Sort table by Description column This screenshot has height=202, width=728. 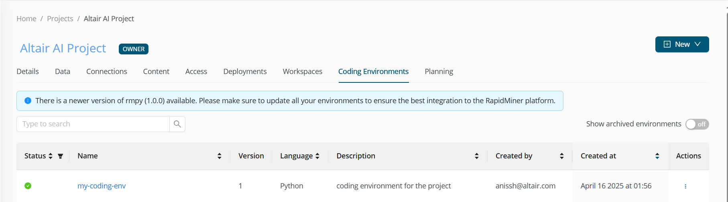(477, 156)
